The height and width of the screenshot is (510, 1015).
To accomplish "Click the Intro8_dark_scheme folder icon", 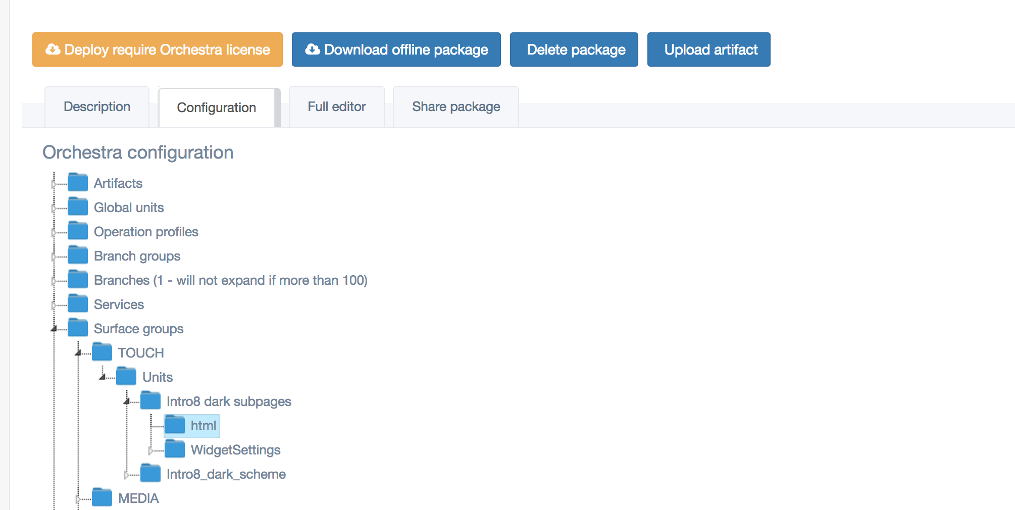I will coord(150,473).
